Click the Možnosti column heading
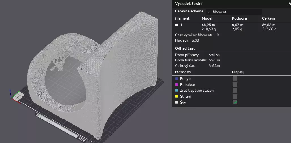This screenshot has height=143, width=291. (183, 72)
